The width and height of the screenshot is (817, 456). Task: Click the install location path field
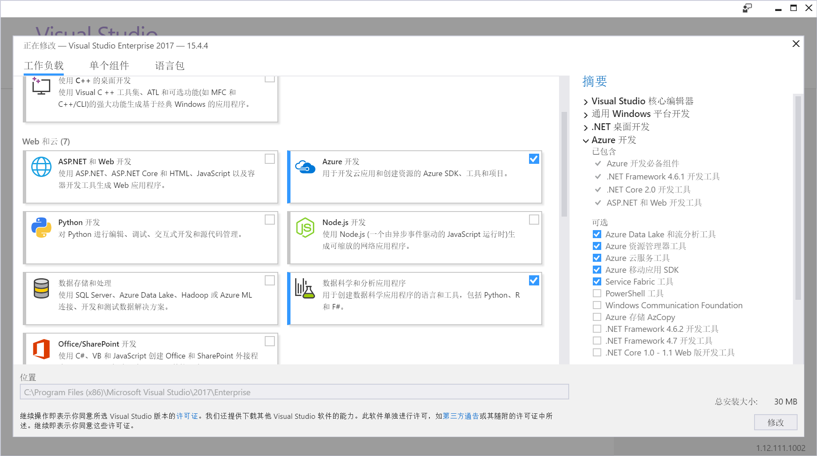[294, 392]
